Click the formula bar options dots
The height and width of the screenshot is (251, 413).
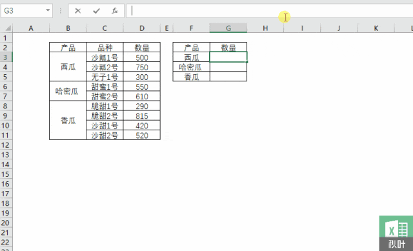[61, 11]
